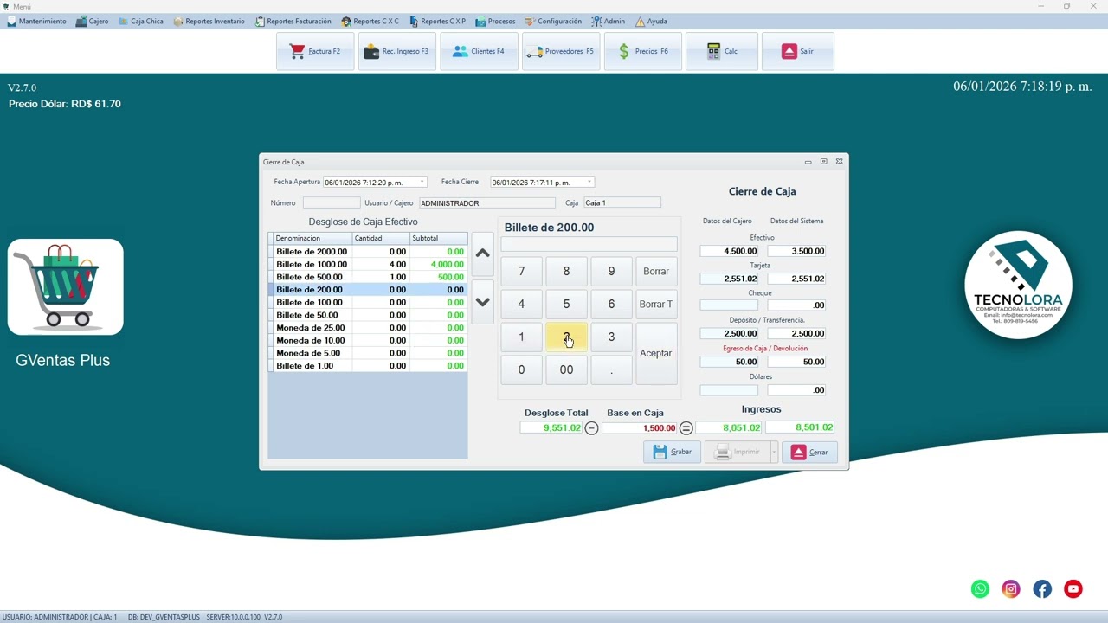Select the Billete de 100.00 row
Screen dimensions: 1108x623
370,303
